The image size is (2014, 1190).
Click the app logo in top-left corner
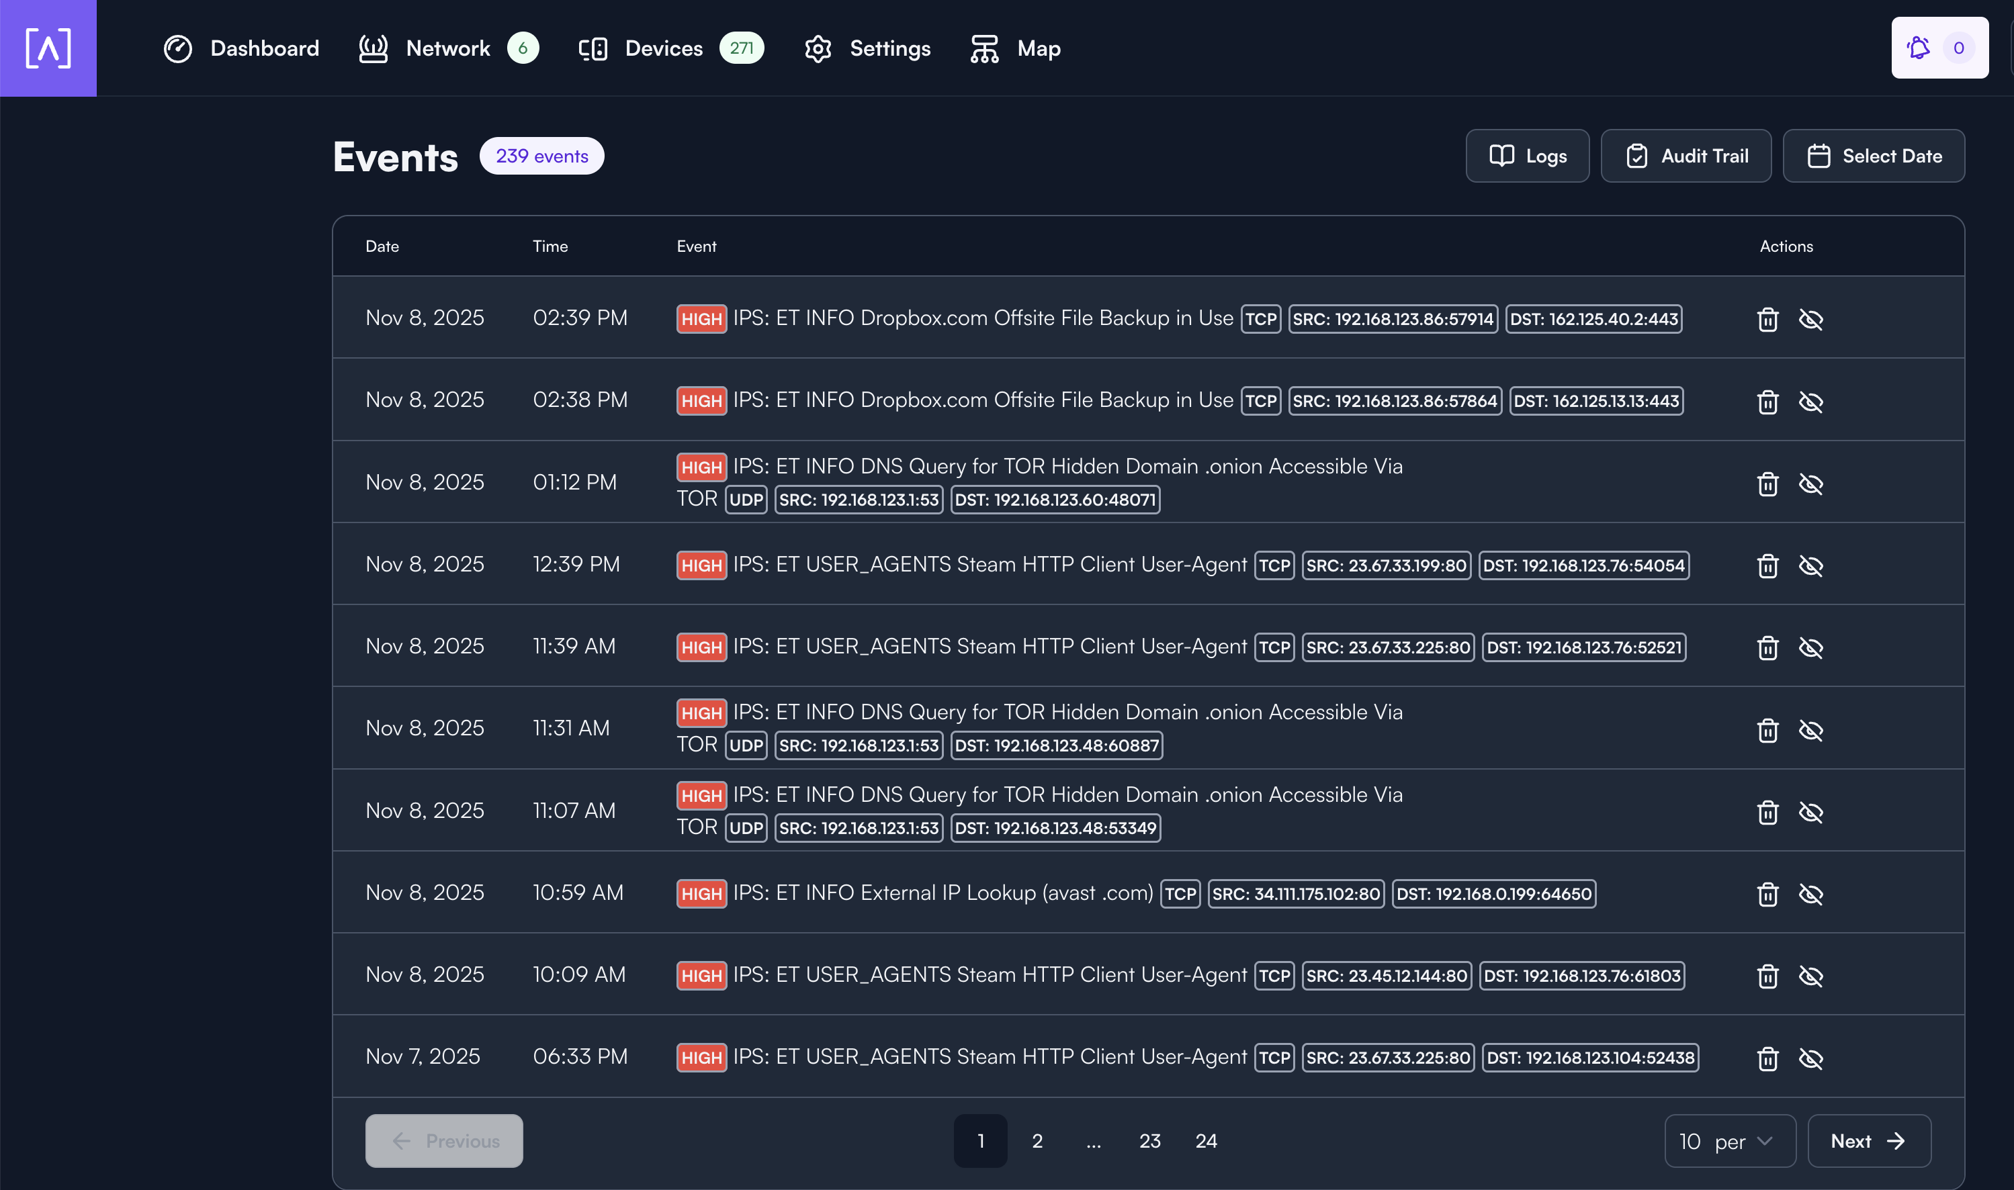[48, 48]
